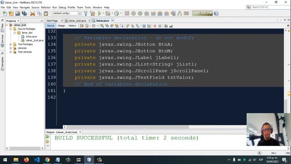Image resolution: width=291 pixels, height=164 pixels.
Task: Open File Explorer from the taskbar
Action: tap(16, 160)
